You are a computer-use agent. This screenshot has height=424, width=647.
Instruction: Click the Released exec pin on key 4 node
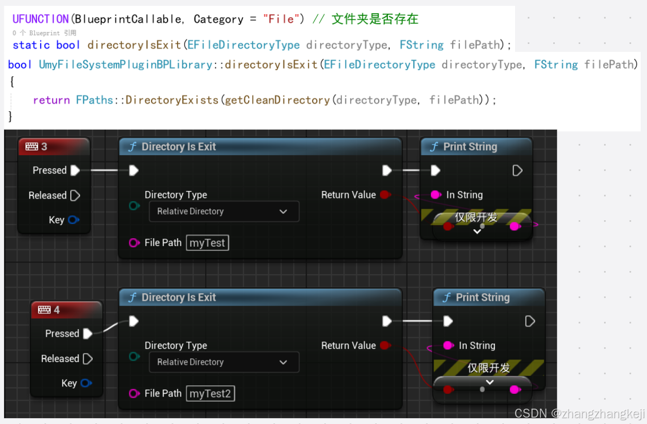(88, 359)
